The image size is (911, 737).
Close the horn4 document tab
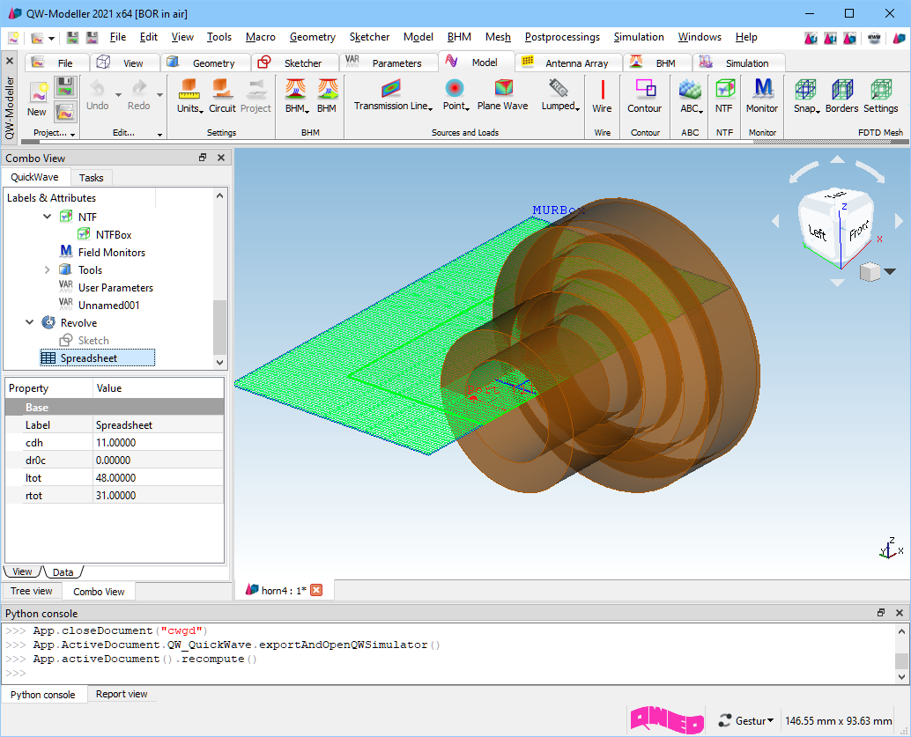(x=316, y=590)
